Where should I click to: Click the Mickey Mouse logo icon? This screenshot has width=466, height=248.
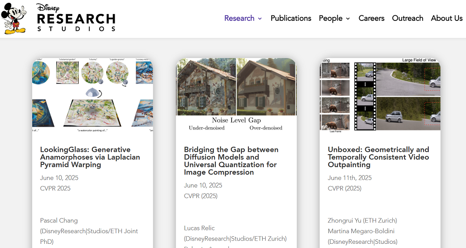coord(14,19)
